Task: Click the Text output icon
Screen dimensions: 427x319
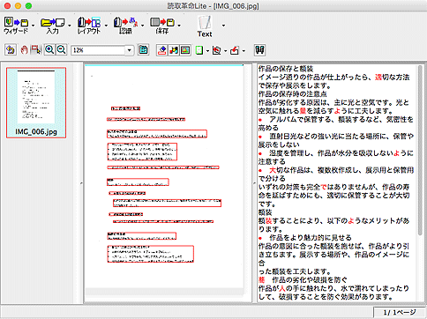Action: point(205,26)
